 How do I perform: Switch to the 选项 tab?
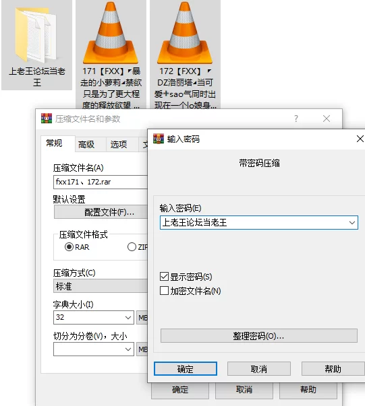119,144
